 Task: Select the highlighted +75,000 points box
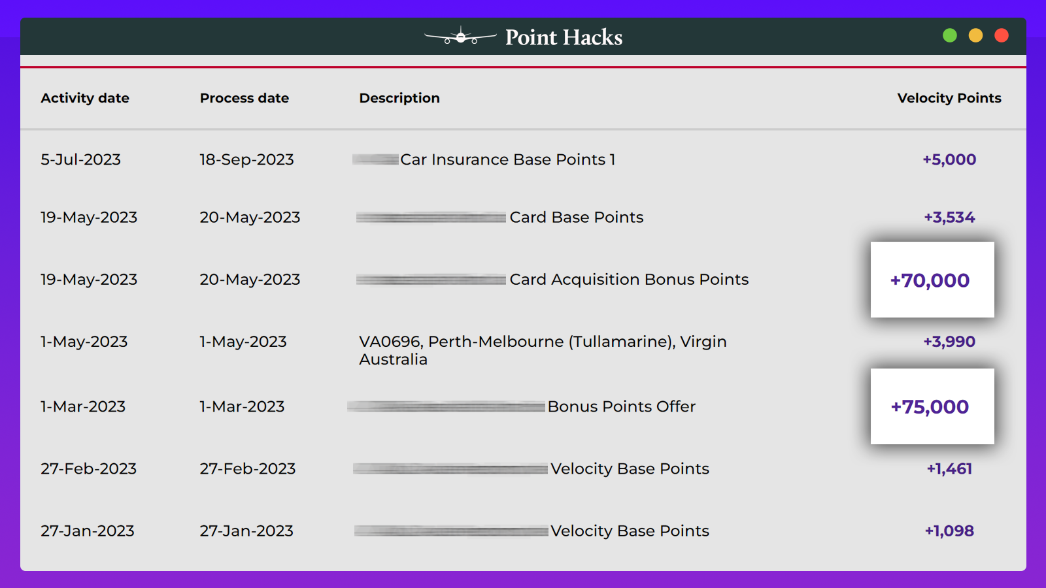tap(932, 406)
